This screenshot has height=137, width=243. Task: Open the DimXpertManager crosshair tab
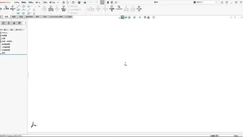click(x=14, y=23)
